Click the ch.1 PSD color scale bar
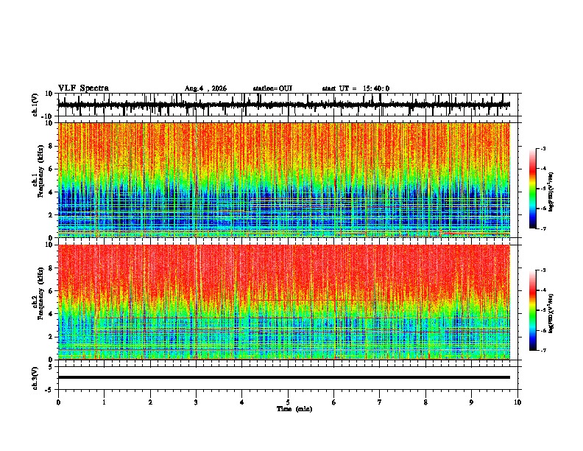The height and width of the screenshot is (451, 583). (533, 189)
